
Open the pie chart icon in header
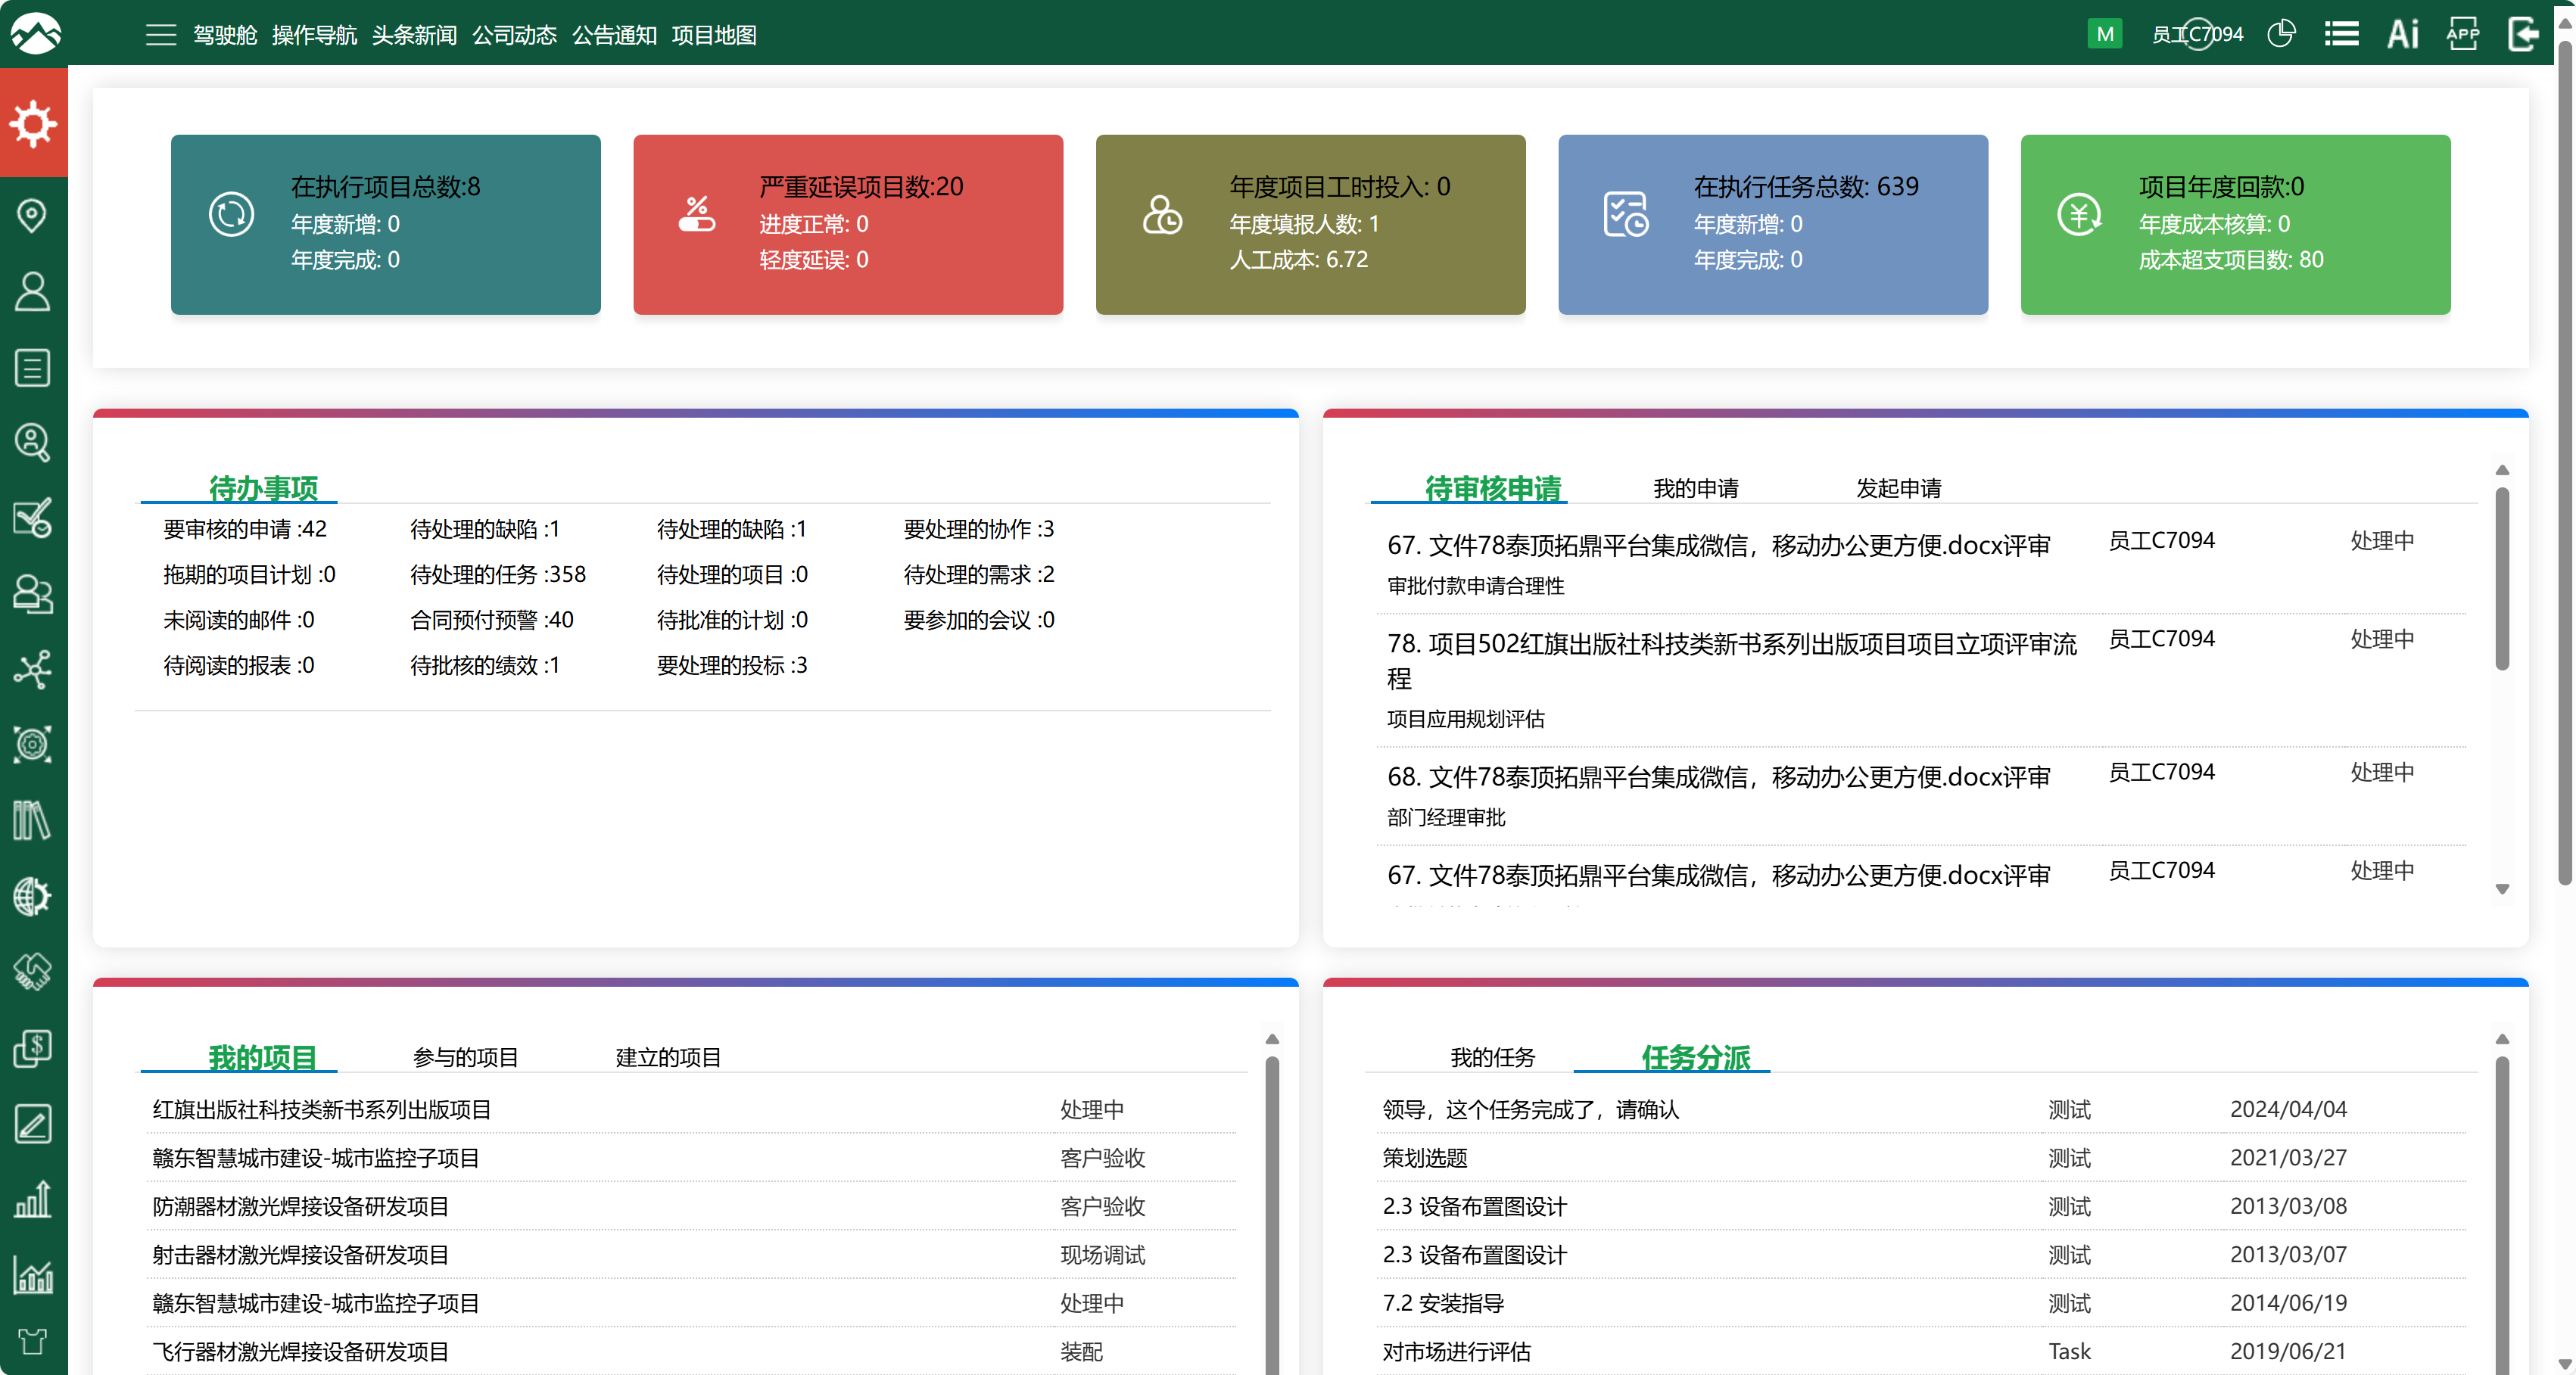point(2281,34)
